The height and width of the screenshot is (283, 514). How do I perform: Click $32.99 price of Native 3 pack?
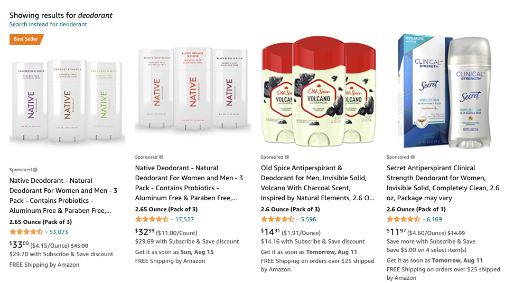click(x=145, y=232)
